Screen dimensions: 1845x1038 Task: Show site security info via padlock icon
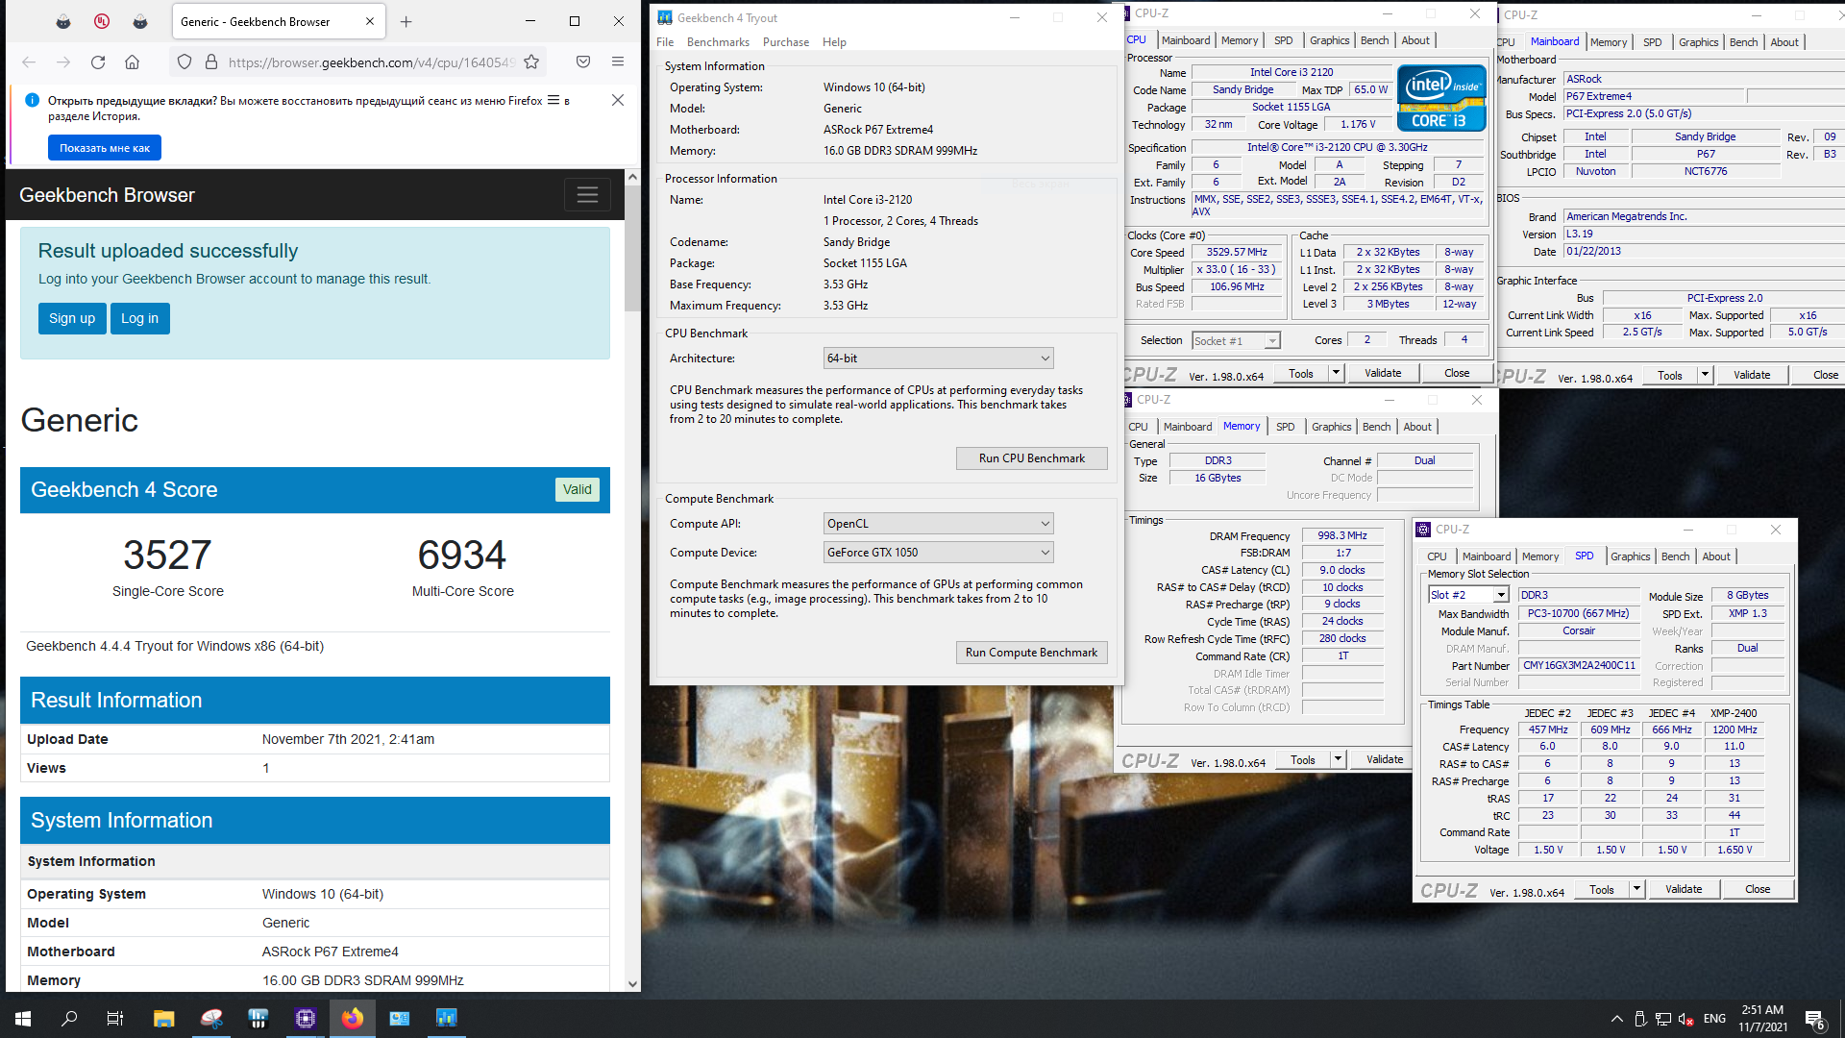(211, 62)
